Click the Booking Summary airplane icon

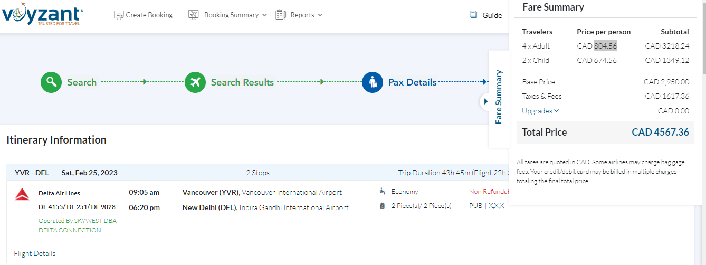click(x=194, y=15)
